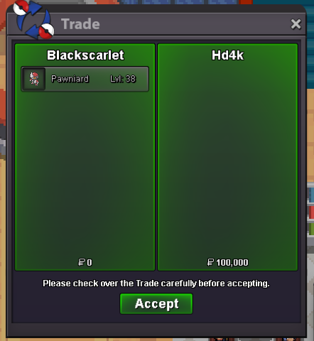Click empty space below Pawniard in Blackscarlet's panel
The height and width of the screenshot is (341, 314).
tap(85, 174)
